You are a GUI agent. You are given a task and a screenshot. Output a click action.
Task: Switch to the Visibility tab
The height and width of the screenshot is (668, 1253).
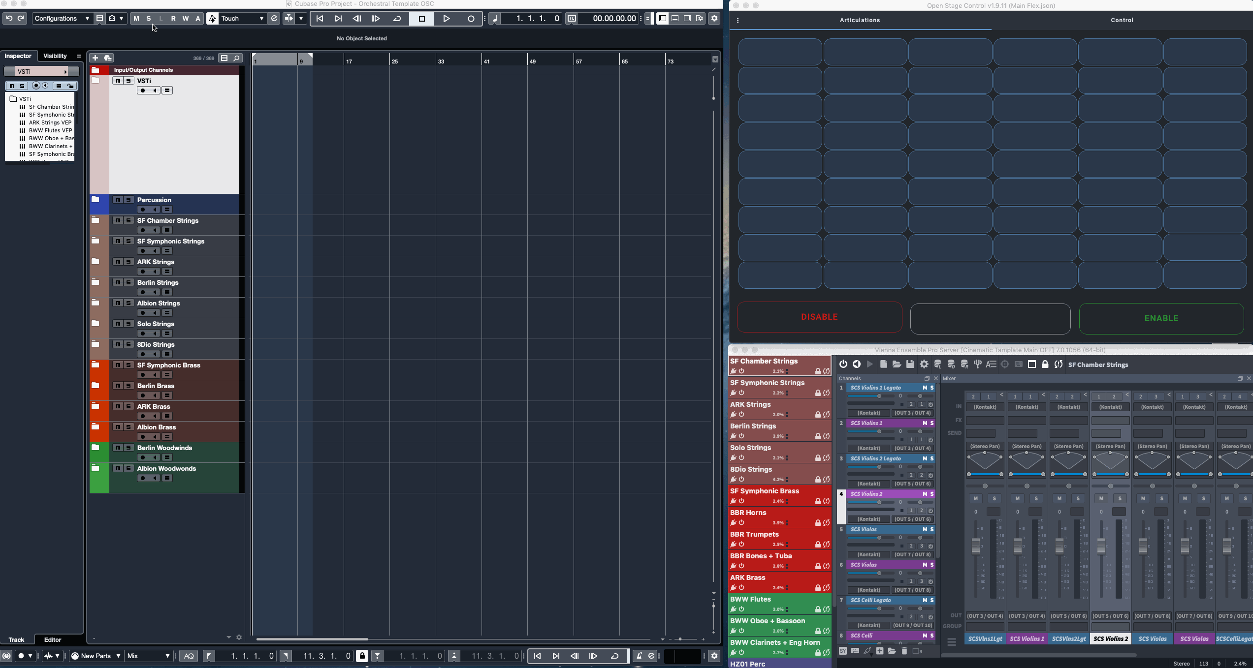(x=55, y=56)
